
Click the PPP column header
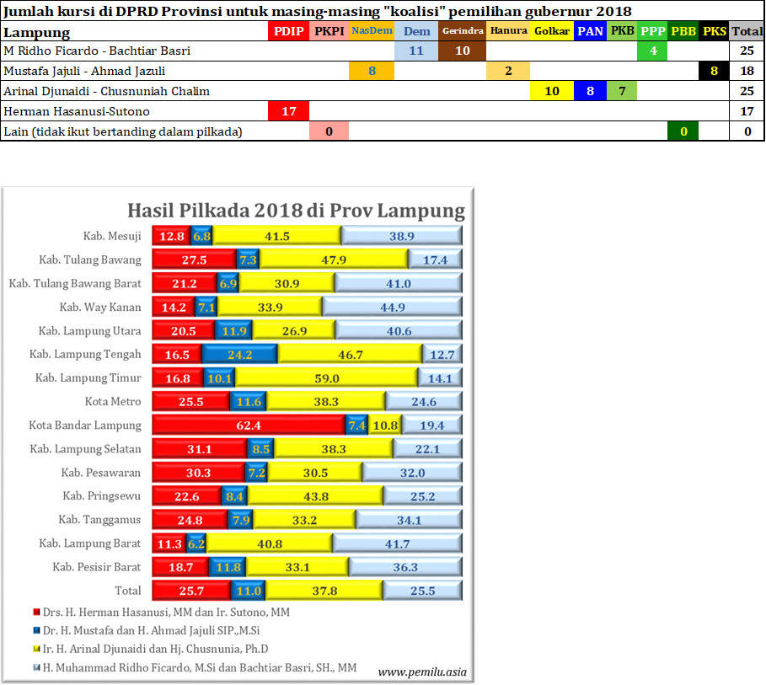(652, 31)
